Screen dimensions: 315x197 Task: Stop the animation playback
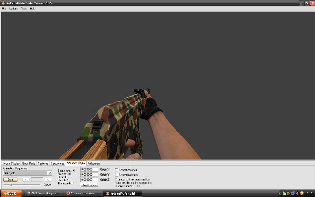coord(10,180)
